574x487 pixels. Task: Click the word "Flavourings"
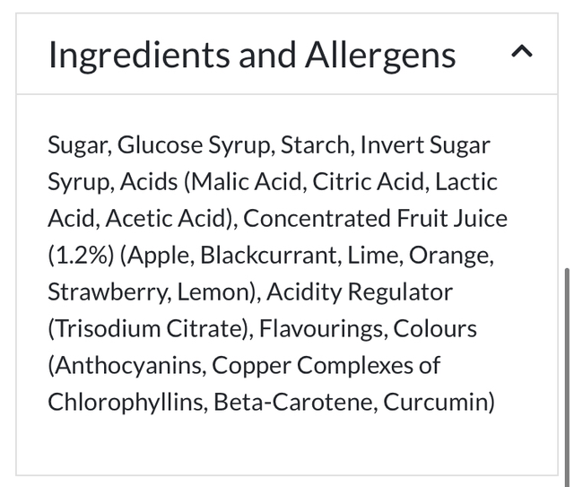[x=321, y=329]
